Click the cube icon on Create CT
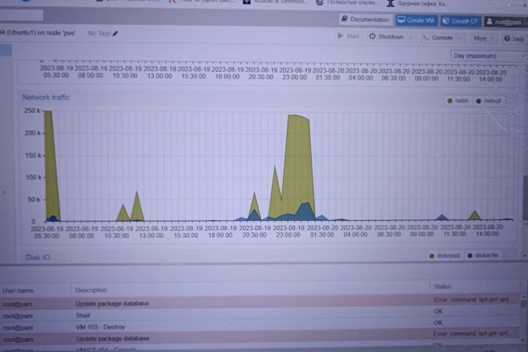 pos(446,21)
